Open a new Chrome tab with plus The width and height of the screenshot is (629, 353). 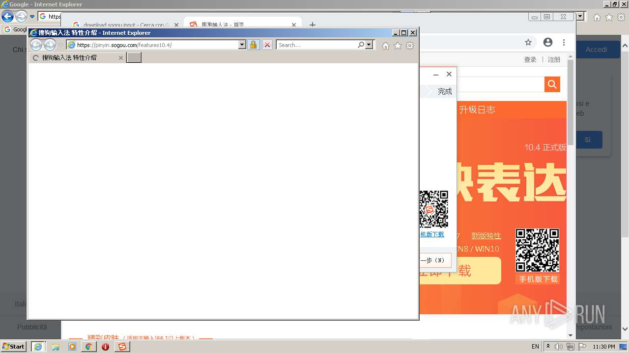[312, 25]
